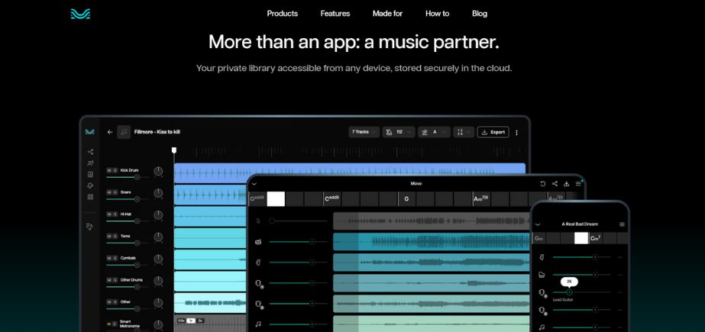Click the playlist note icon in the desktop sidebar
Image resolution: width=705 pixels, height=332 pixels.
coord(90,227)
